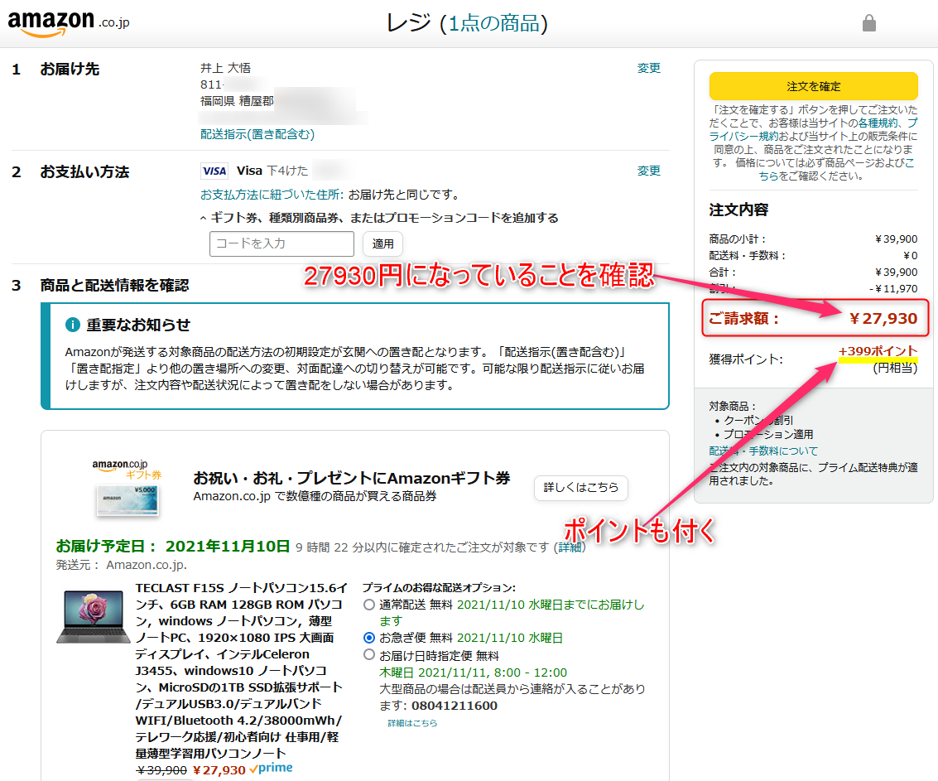938x781 pixels.
Task: Open 配送料・手数料について link
Action: [762, 451]
